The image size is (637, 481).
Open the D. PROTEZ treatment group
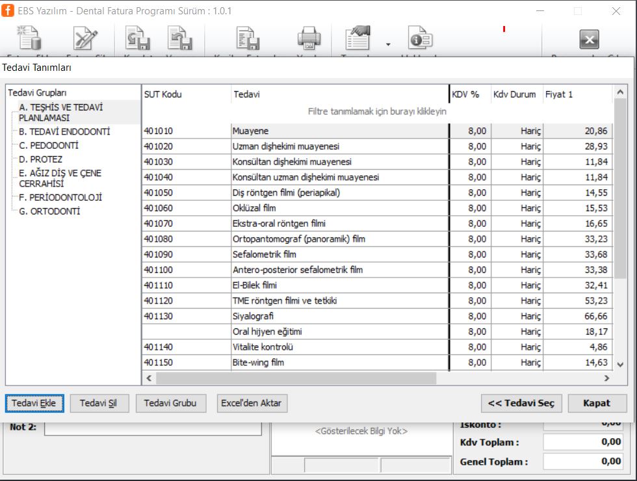click(40, 159)
